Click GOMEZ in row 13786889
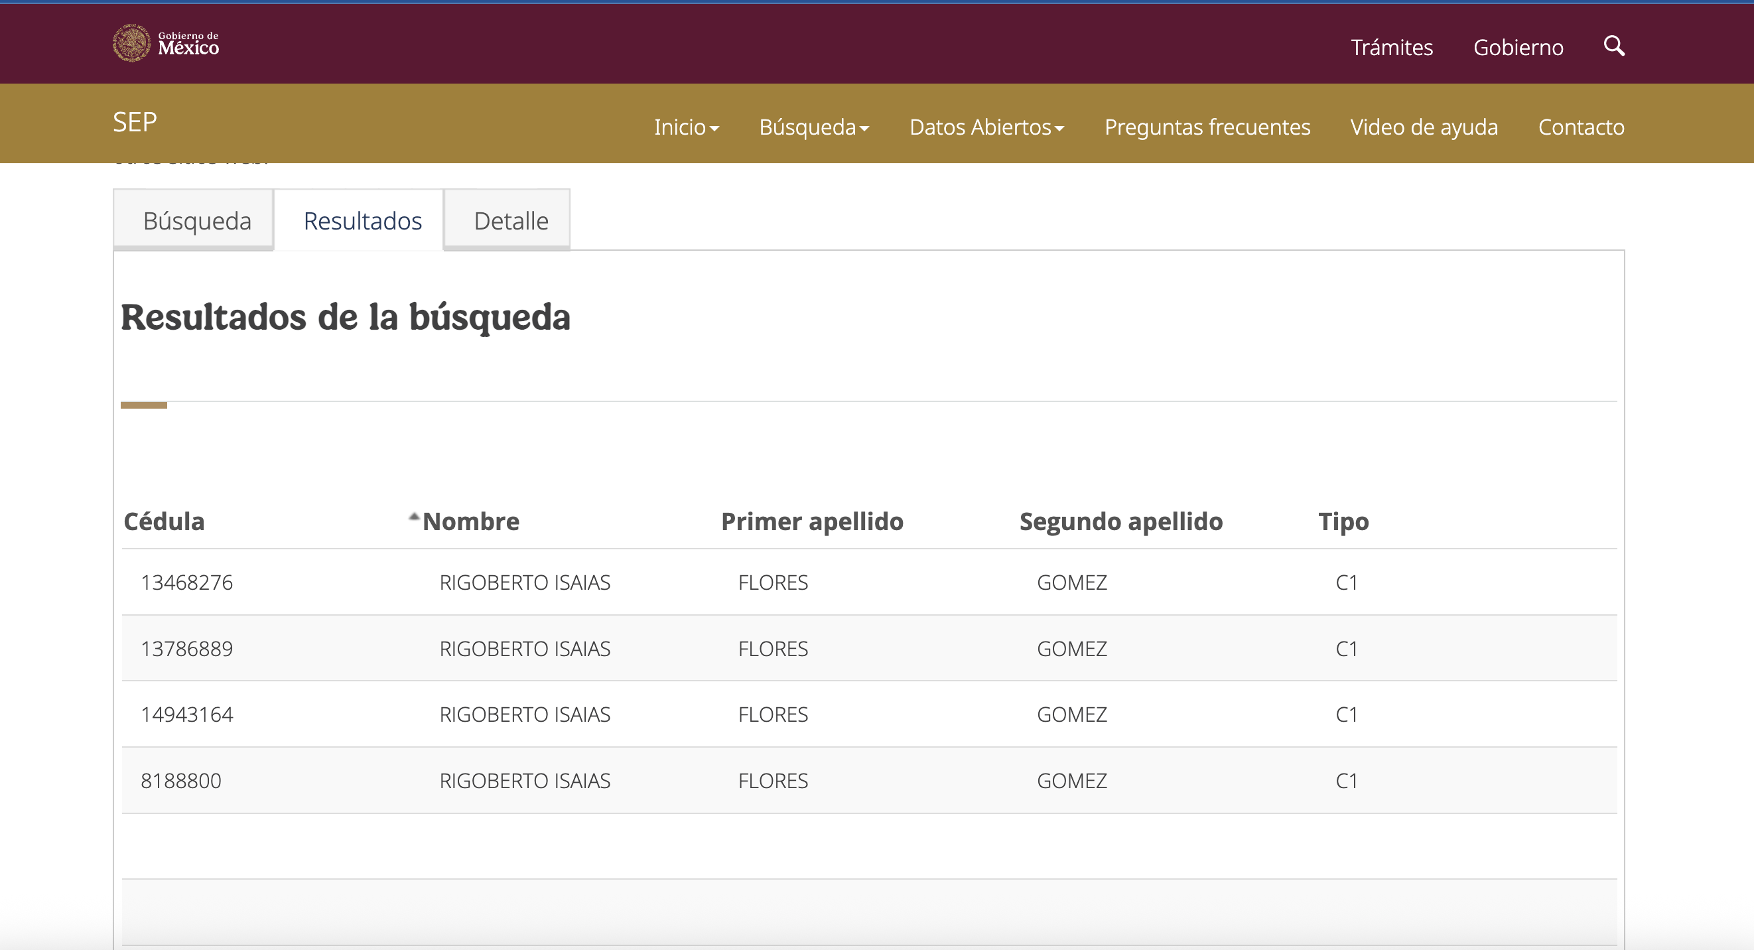The image size is (1754, 950). click(x=1072, y=648)
